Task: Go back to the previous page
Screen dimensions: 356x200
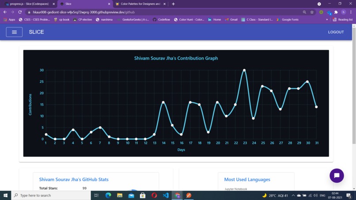Action: [x=5, y=12]
